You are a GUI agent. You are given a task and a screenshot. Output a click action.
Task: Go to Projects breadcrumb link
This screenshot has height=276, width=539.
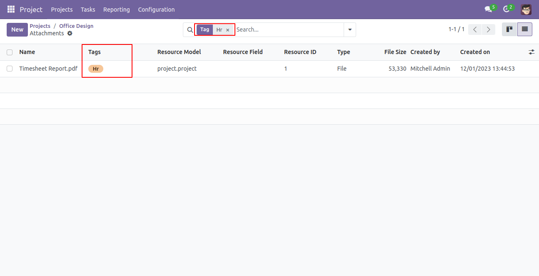click(x=40, y=26)
